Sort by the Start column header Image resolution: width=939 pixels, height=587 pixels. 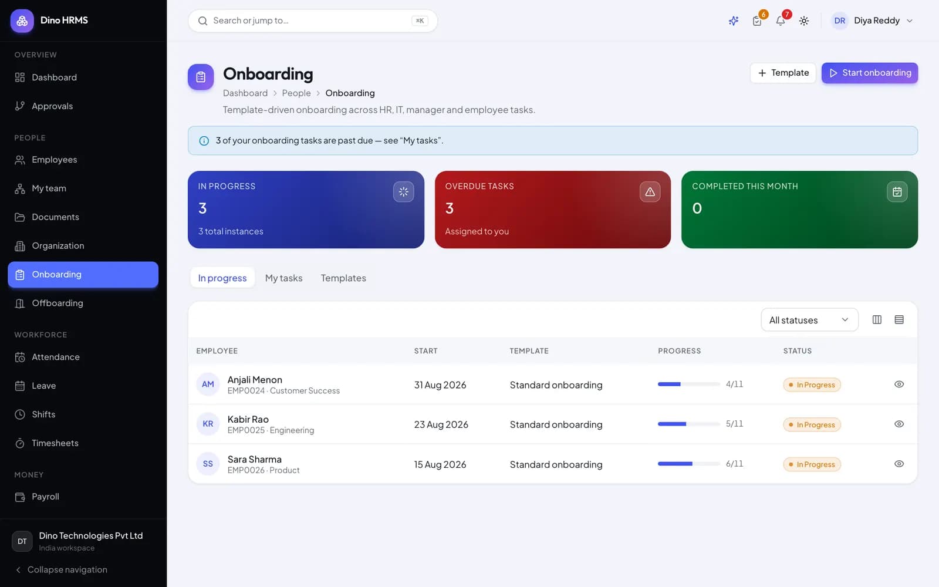pos(425,351)
